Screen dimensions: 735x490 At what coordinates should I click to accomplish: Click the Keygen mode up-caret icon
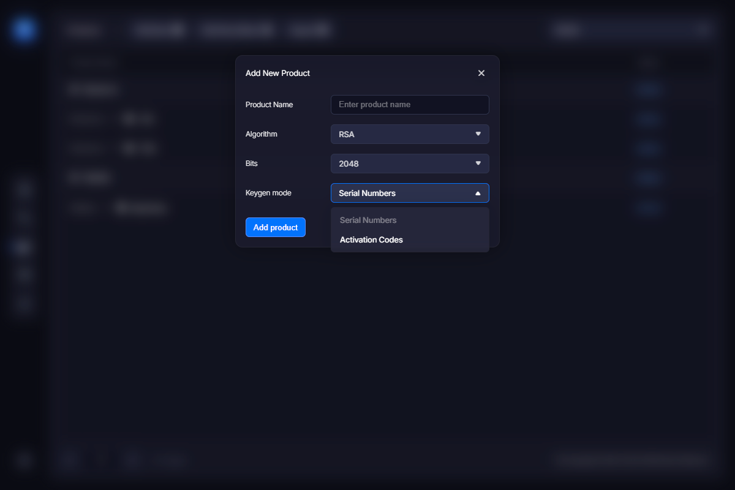[x=478, y=193]
